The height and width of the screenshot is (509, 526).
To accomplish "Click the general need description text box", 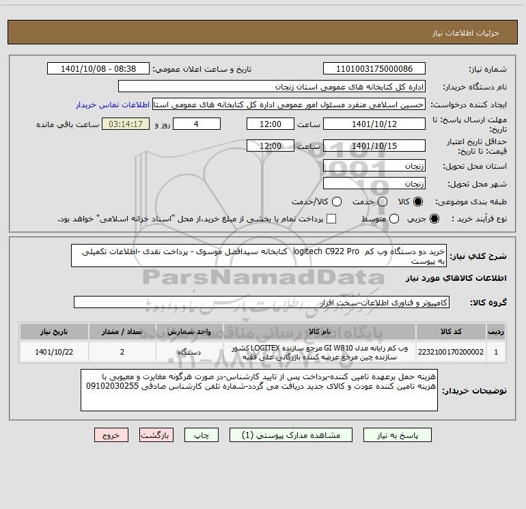I will [259, 256].
